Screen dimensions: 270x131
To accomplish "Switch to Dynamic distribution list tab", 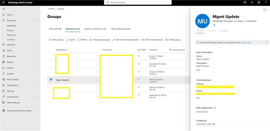I will (x=96, y=29).
